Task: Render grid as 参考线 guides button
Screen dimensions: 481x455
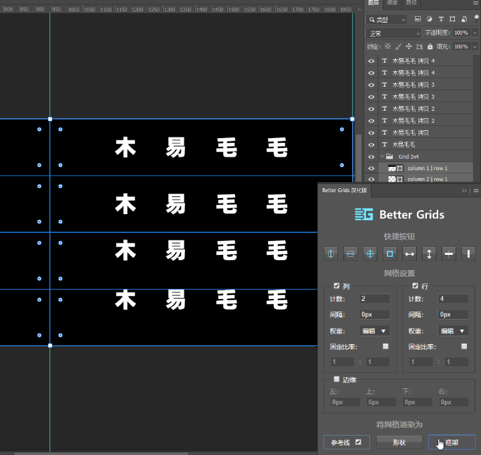Action: click(347, 442)
